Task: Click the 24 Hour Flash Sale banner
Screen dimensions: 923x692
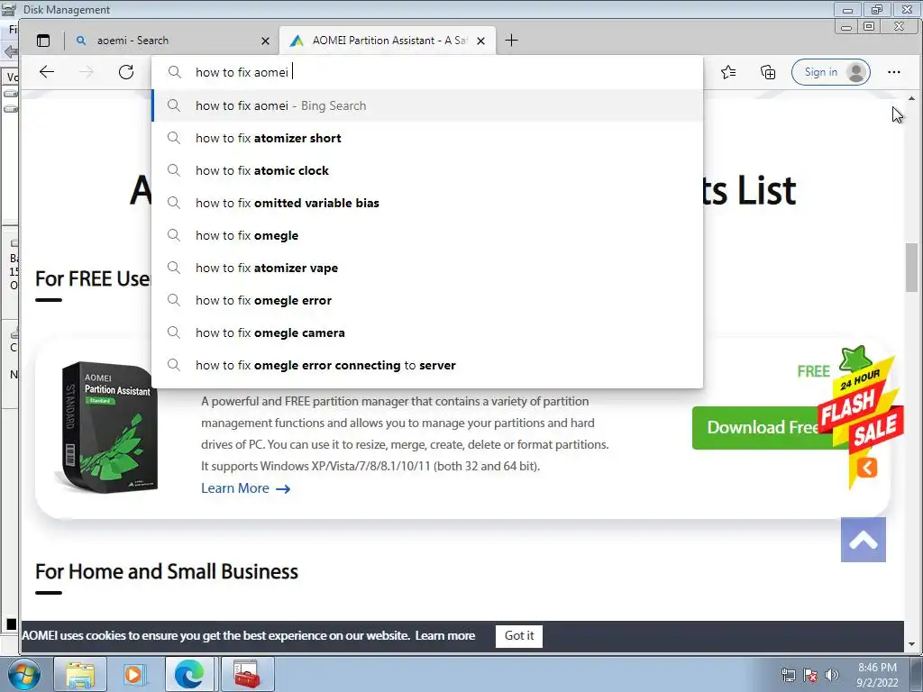Action: 859,412
